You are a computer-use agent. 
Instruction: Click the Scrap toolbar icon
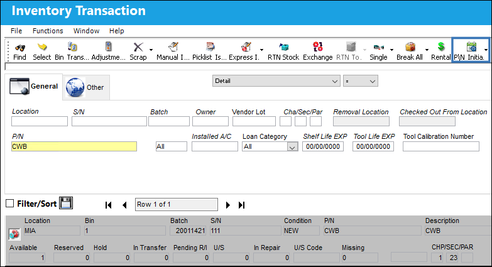(138, 47)
